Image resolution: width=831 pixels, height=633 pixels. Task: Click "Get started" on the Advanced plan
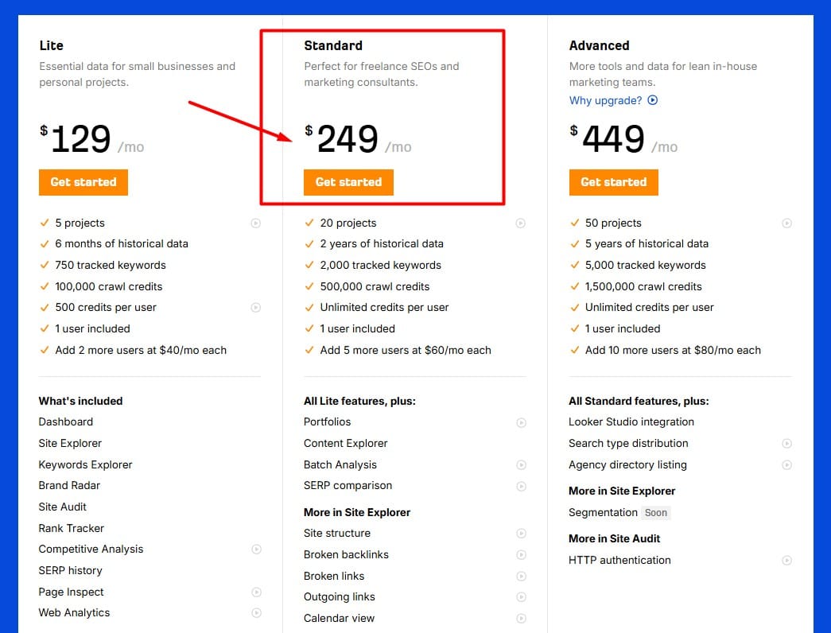[x=613, y=182]
